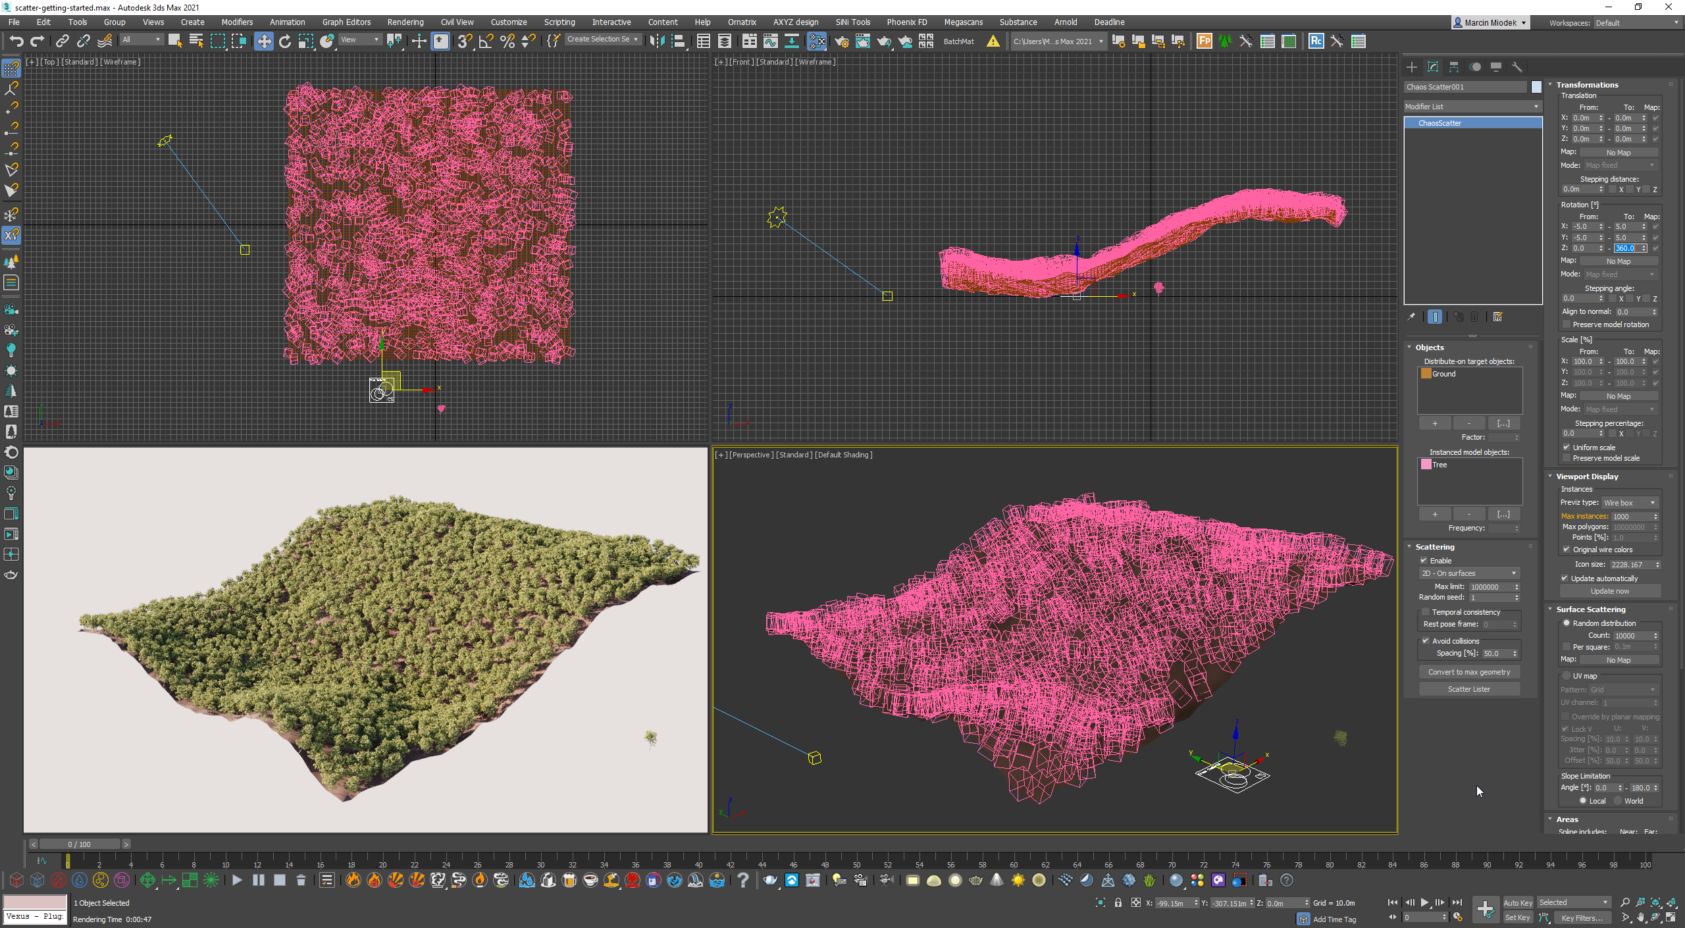1685x928 pixels.
Task: Open the Create Selection Set dropdown
Action: point(602,39)
